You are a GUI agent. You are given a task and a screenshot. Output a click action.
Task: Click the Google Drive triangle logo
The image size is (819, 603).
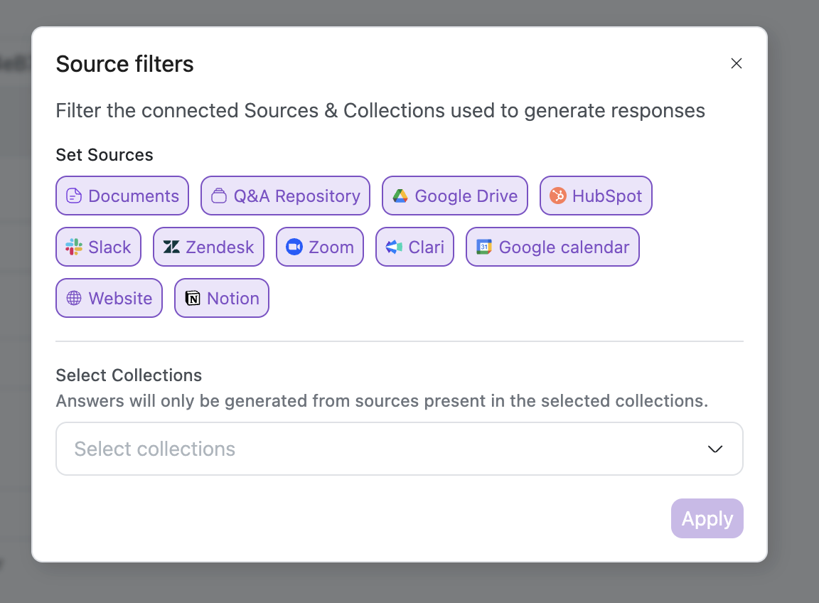[400, 196]
